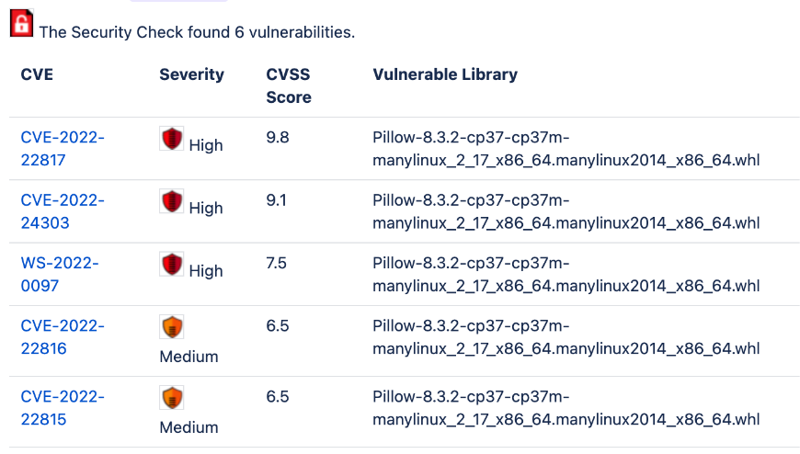Viewport: 800px width, 454px height.
Task: Click the High severity shield for CVE-2022-22817
Action: click(171, 139)
